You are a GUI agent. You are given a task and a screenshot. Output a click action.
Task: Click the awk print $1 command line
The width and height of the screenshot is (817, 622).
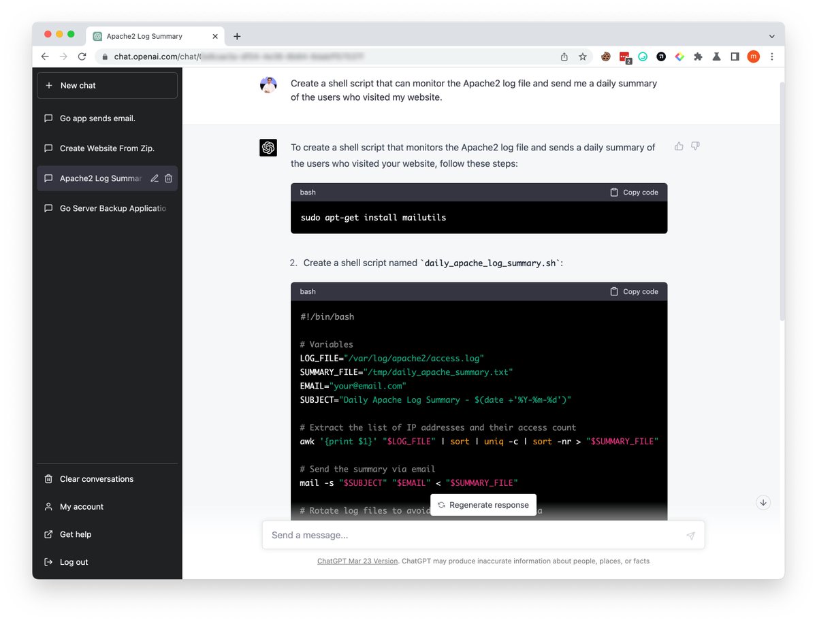point(479,442)
